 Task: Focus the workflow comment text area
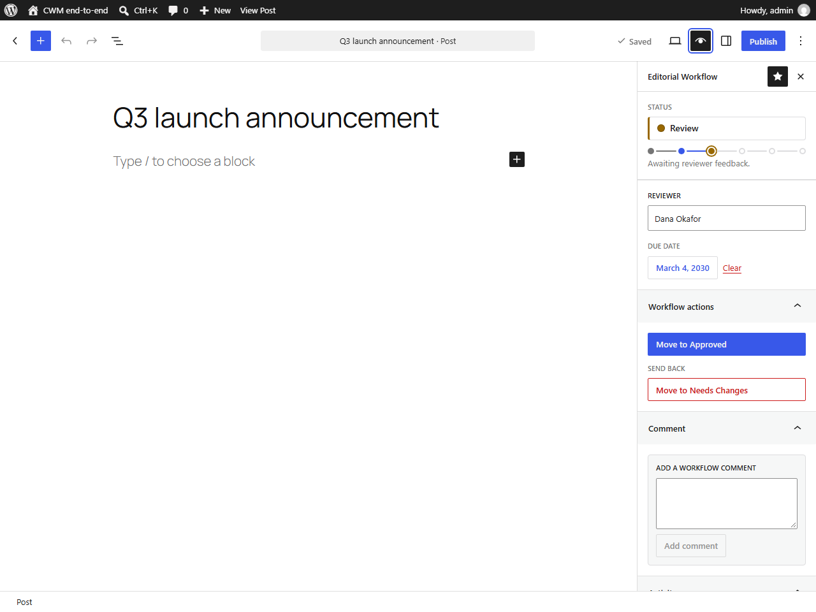pos(727,504)
